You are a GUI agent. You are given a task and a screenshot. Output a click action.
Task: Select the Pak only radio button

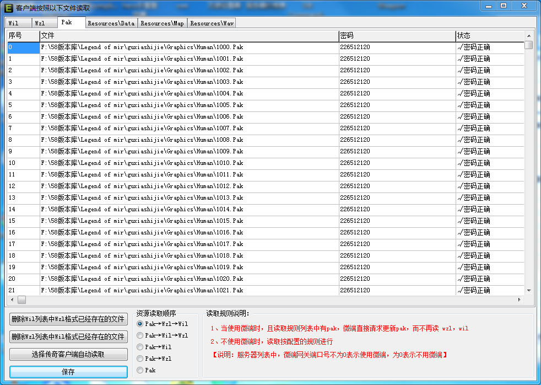click(x=140, y=370)
